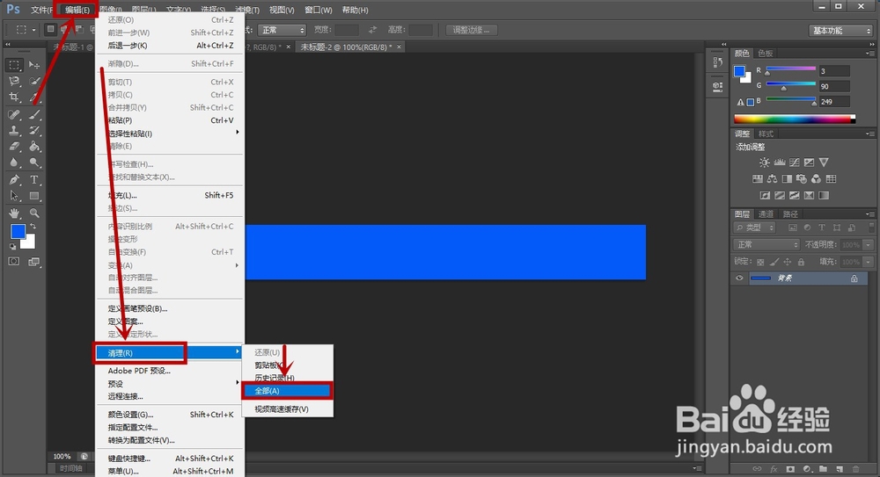
Task: Open the 类型 layer filter dropdown
Action: (755, 228)
